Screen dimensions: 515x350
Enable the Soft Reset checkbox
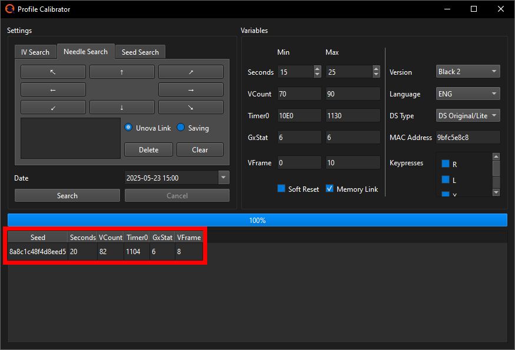tap(281, 189)
